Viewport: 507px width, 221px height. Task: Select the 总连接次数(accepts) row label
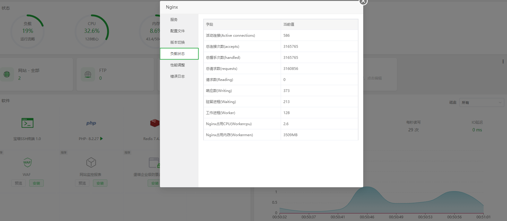[x=222, y=47]
